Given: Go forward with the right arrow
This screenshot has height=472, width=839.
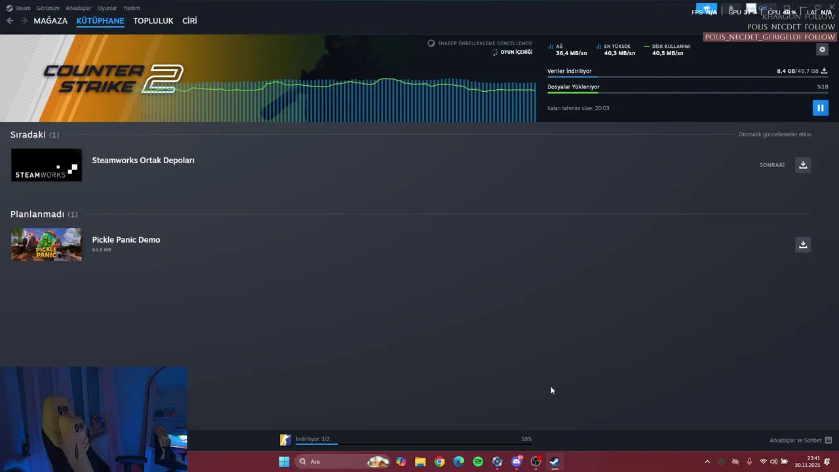Looking at the screenshot, I should (x=24, y=21).
